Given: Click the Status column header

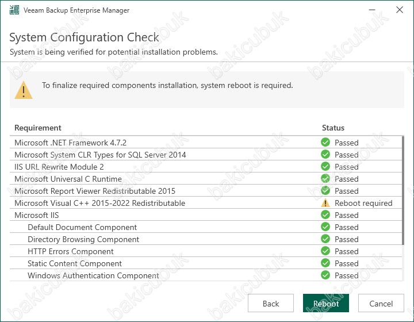Looking at the screenshot, I should 333,128.
